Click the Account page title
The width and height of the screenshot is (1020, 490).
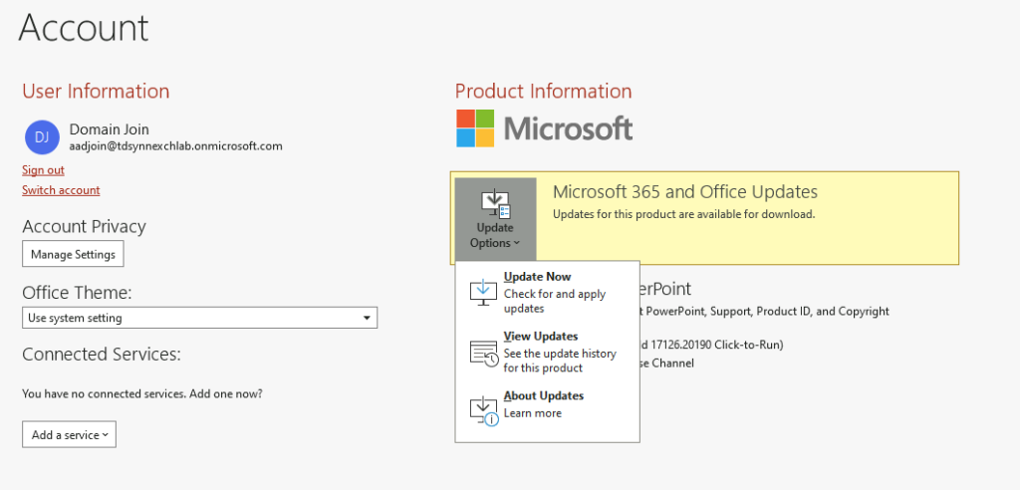click(x=84, y=27)
